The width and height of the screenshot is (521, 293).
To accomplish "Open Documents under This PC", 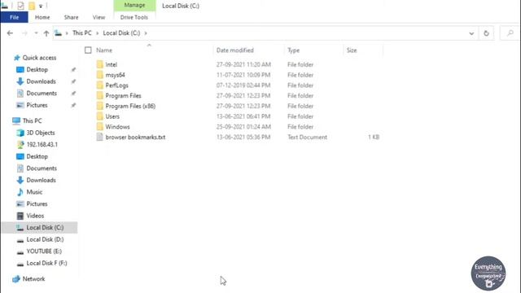I will 42,168.
